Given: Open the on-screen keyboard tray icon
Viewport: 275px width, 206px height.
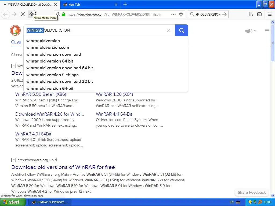Looking at the screenshot, I should click(238, 202).
